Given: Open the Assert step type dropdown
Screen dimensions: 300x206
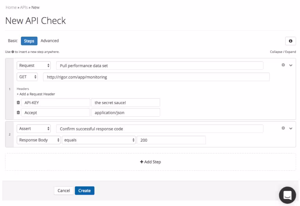Looking at the screenshot, I should pos(34,128).
